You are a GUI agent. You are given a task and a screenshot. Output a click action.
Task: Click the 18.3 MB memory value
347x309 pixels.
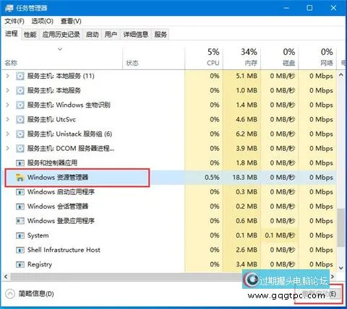point(244,178)
